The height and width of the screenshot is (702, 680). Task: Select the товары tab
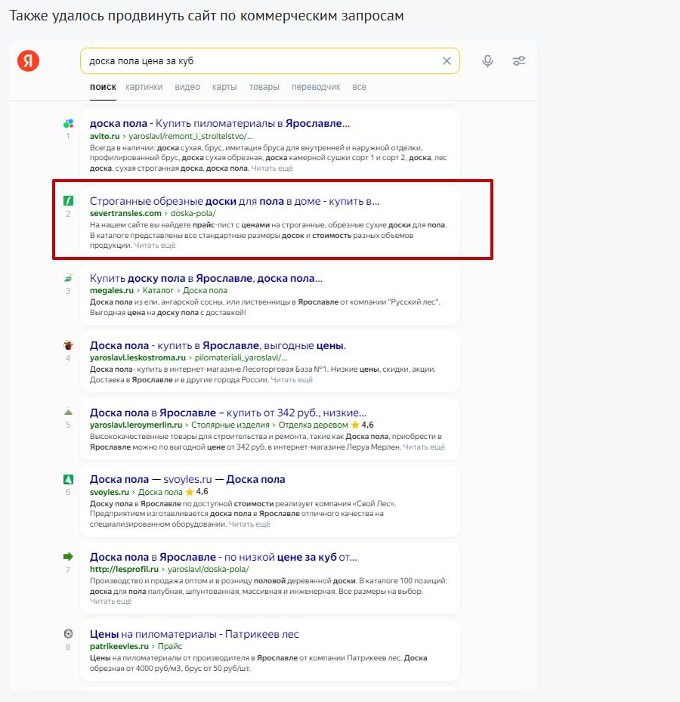click(264, 87)
